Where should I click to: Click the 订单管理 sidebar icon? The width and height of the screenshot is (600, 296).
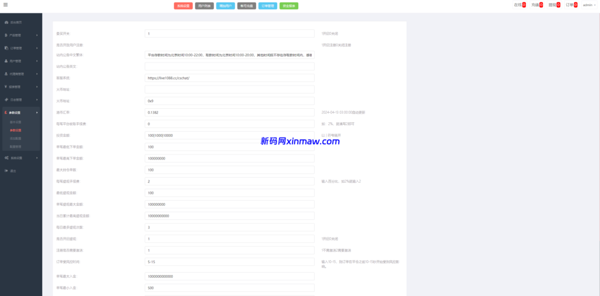click(x=6, y=48)
